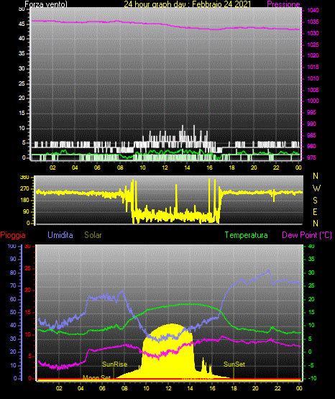Click the wind direction axis value 90

[26, 211]
